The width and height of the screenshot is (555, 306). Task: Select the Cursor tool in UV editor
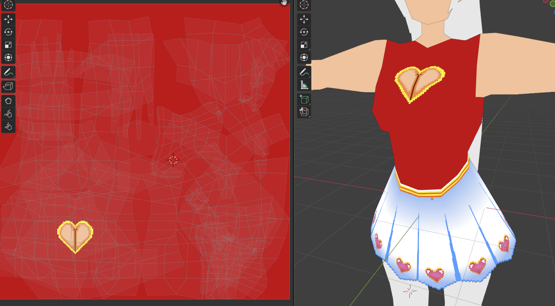coord(8,5)
